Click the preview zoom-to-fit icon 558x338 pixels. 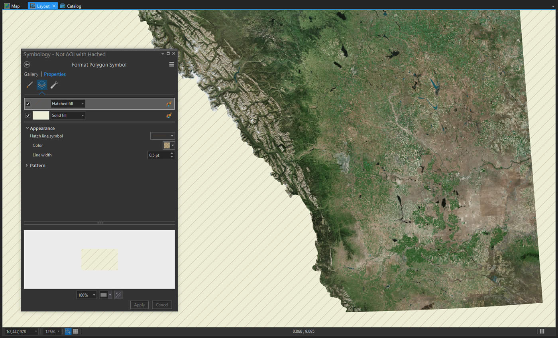click(118, 295)
